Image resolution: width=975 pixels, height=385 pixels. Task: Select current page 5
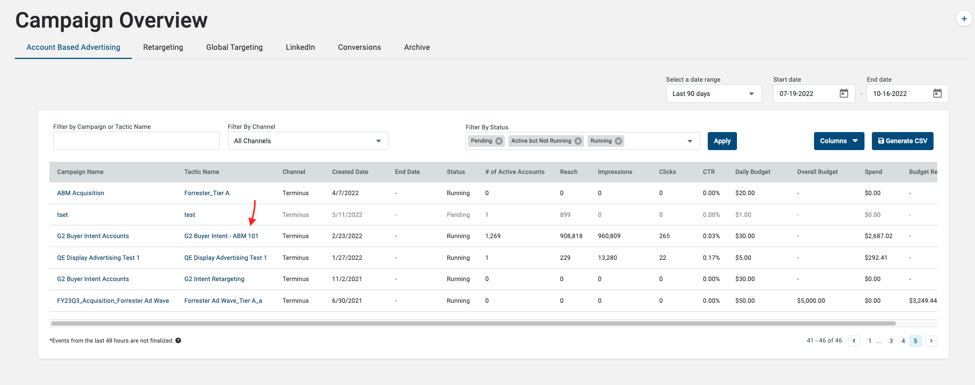click(915, 341)
